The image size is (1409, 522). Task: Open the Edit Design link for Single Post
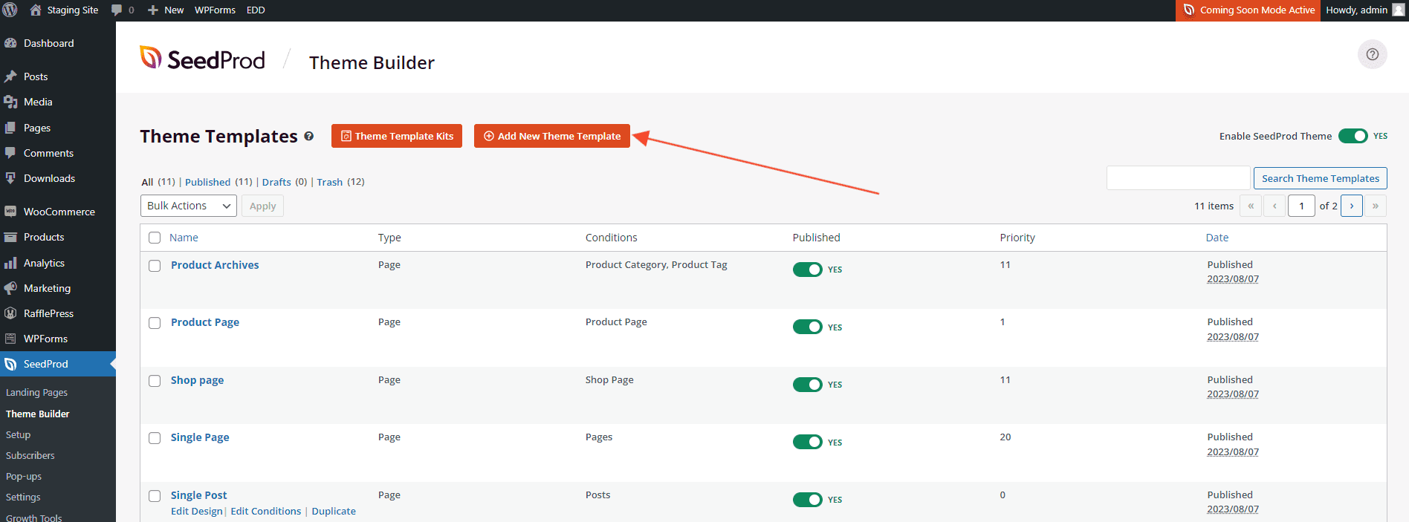click(197, 512)
